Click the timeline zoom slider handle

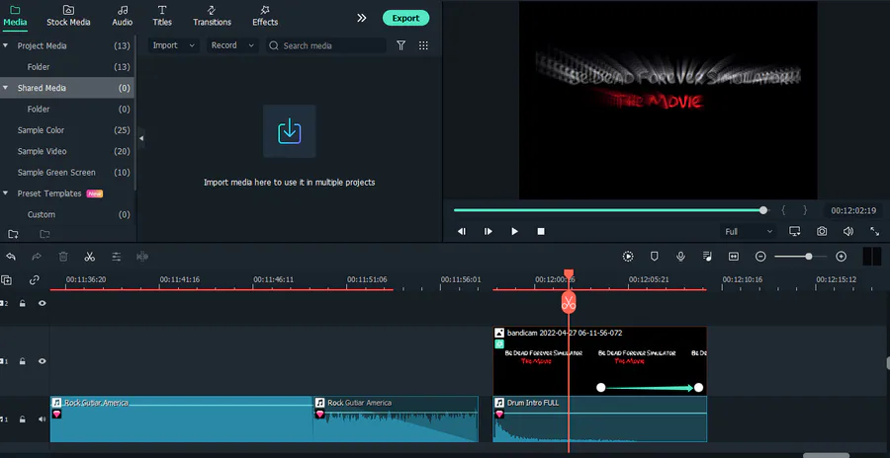point(808,257)
